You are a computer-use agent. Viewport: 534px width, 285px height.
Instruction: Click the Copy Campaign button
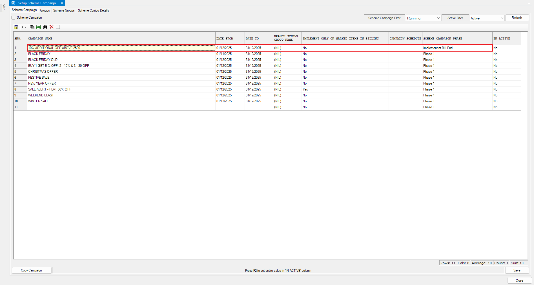[31, 270]
